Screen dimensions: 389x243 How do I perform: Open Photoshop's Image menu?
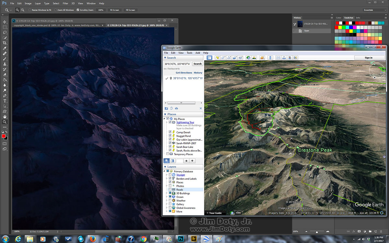(x=28, y=4)
